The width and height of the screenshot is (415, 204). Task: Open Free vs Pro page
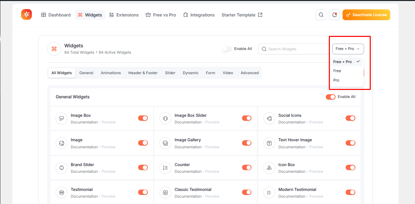pyautogui.click(x=161, y=15)
